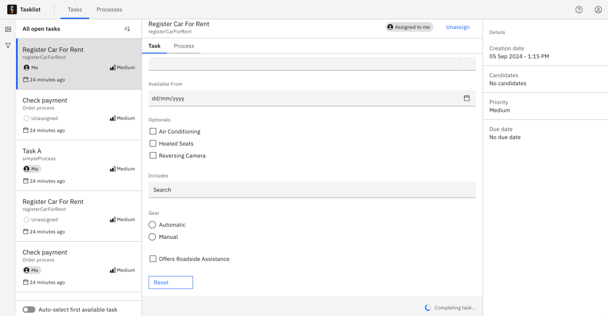This screenshot has height=316, width=608.
Task: Enable the Heated Seats option
Action: tap(153, 143)
